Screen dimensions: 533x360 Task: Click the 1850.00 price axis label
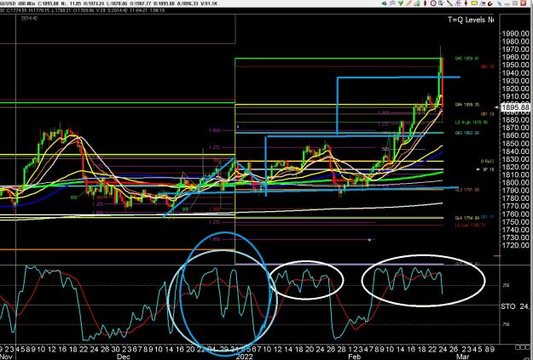coord(516,144)
